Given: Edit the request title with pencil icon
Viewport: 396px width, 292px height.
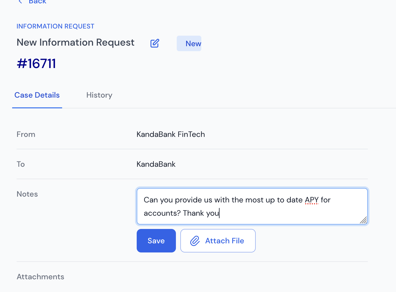Looking at the screenshot, I should click(x=155, y=43).
